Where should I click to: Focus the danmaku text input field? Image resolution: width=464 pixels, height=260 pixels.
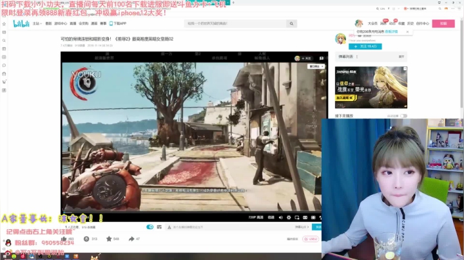232,227
